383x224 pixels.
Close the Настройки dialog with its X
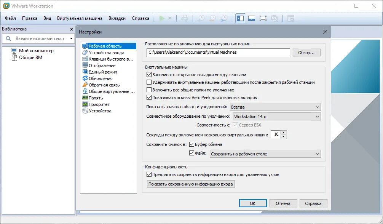click(x=325, y=32)
